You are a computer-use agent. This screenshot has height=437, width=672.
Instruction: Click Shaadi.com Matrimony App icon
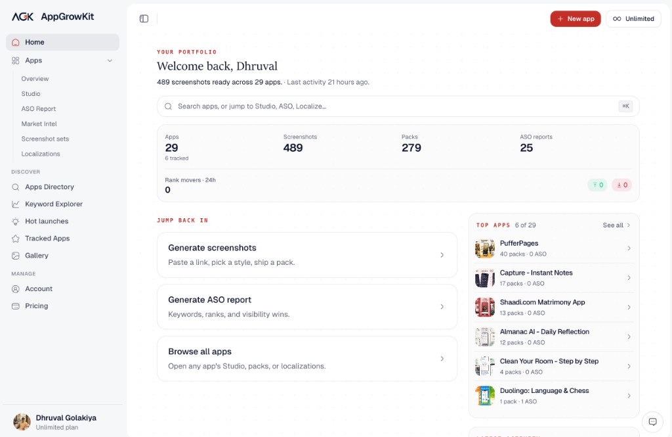point(485,308)
